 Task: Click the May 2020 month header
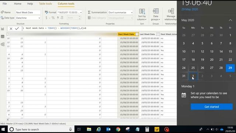[x=188, y=20]
